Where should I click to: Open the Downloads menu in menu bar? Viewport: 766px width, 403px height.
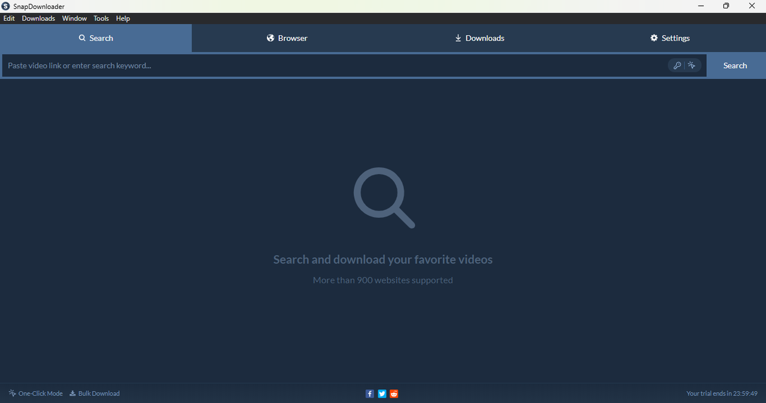tap(38, 19)
